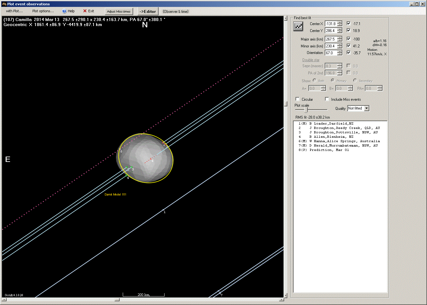Click the Major axis (km) input field
Viewport: 427px width, 305px height.
click(331, 39)
